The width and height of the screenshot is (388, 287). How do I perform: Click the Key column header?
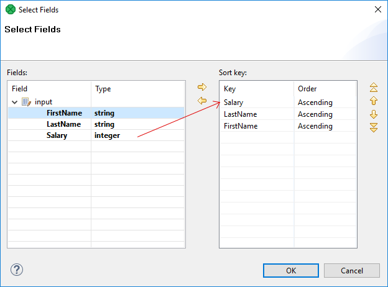coord(256,89)
